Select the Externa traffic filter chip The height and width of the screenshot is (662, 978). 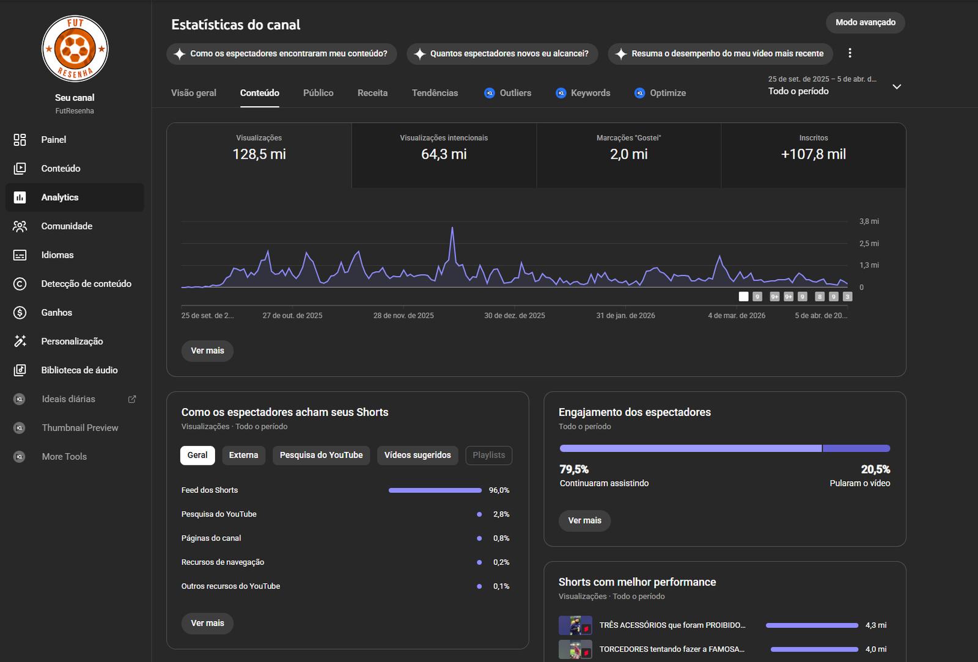click(243, 456)
